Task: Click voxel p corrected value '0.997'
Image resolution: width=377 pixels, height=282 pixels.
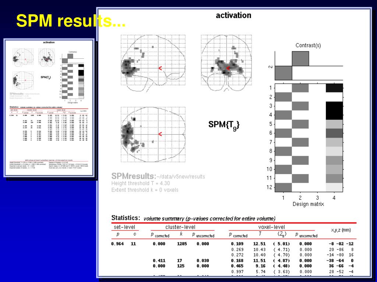Action: pos(237,272)
